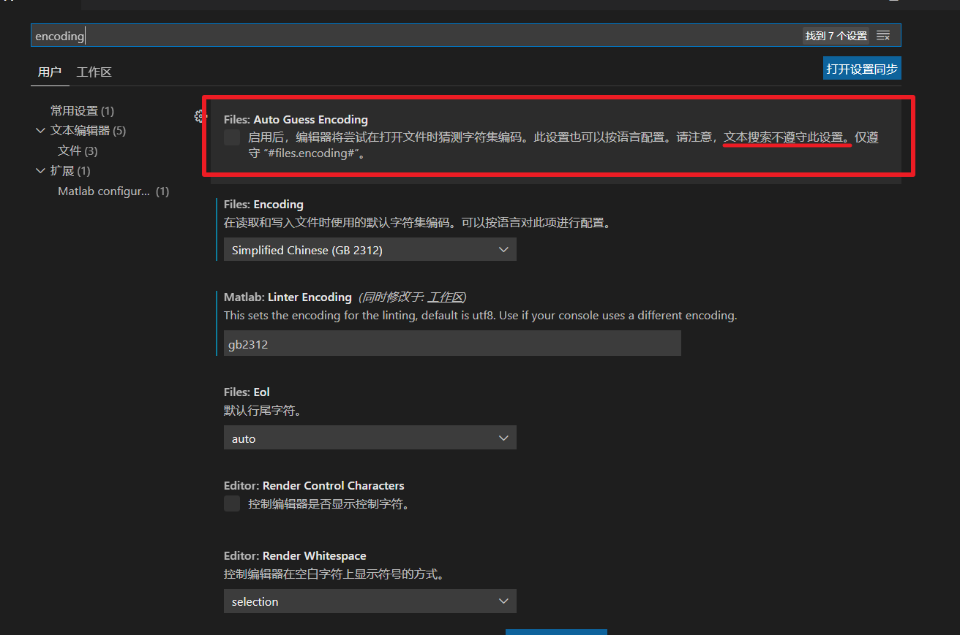Screen dimensions: 960x635
Task: Click the gear icon beside Auto Guess Encoding
Action: click(199, 116)
